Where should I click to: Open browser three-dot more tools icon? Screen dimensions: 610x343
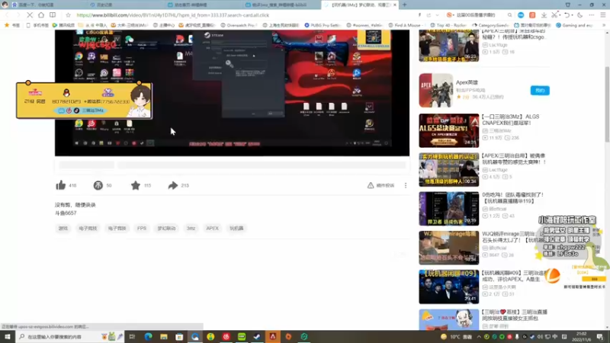click(x=592, y=15)
